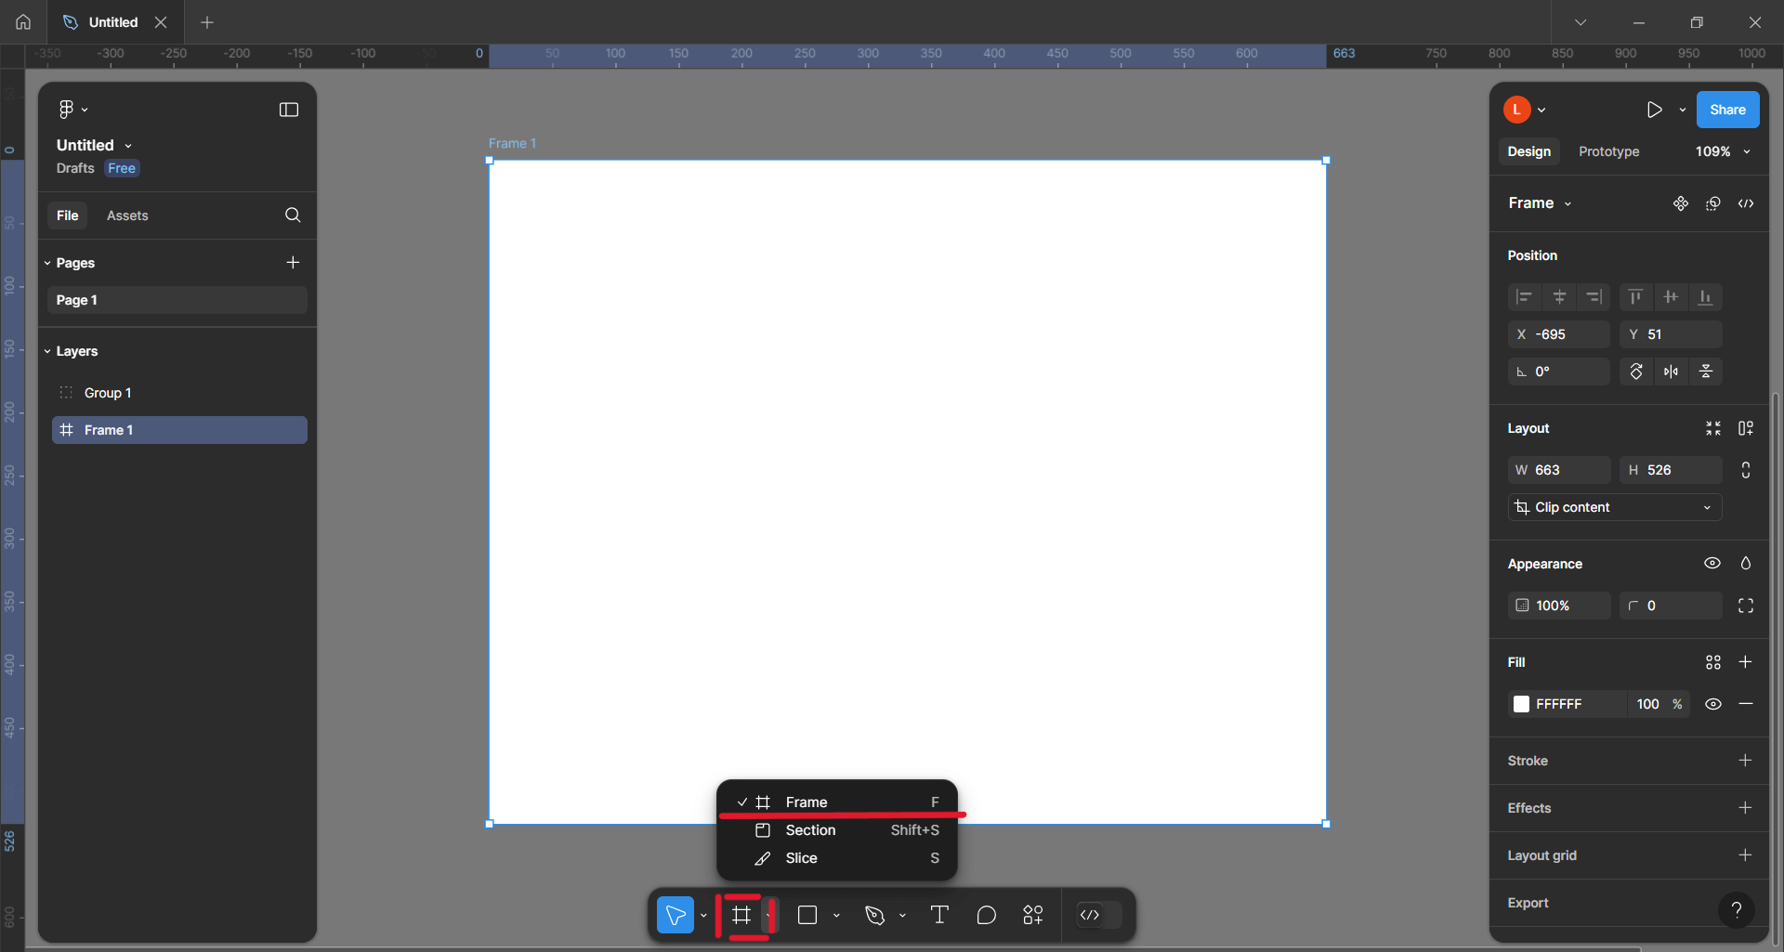The height and width of the screenshot is (952, 1784).
Task: Align horizontal centers
Action: point(1559,297)
